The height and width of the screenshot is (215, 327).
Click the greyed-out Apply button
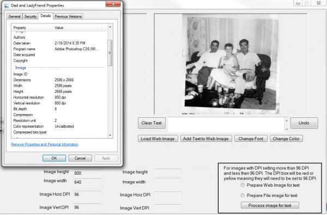(x=106, y=158)
